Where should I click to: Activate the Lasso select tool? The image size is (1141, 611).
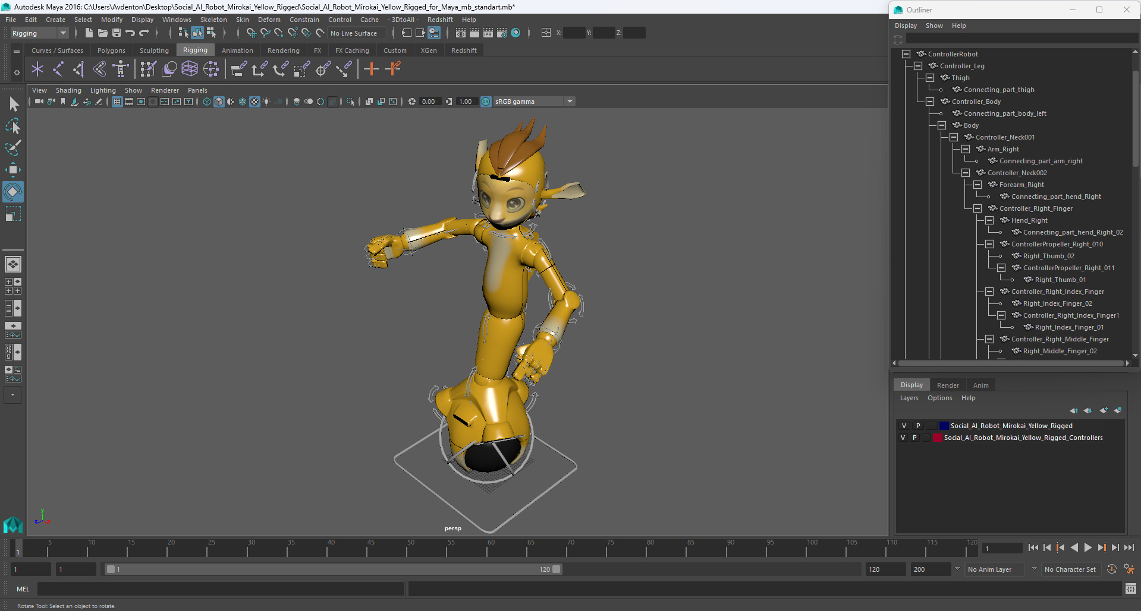pyautogui.click(x=13, y=126)
